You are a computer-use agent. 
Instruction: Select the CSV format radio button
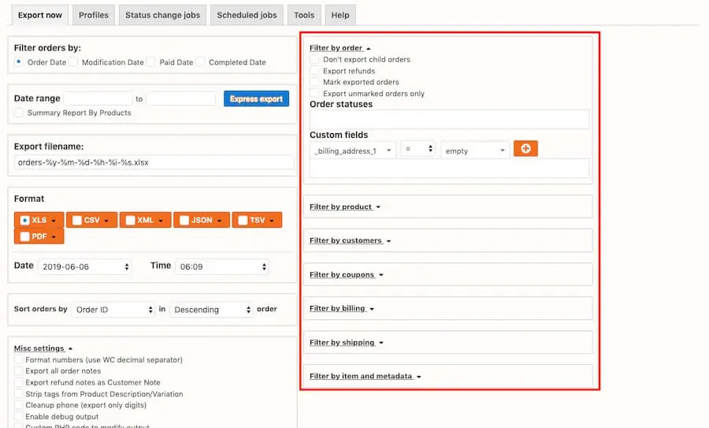coord(77,221)
